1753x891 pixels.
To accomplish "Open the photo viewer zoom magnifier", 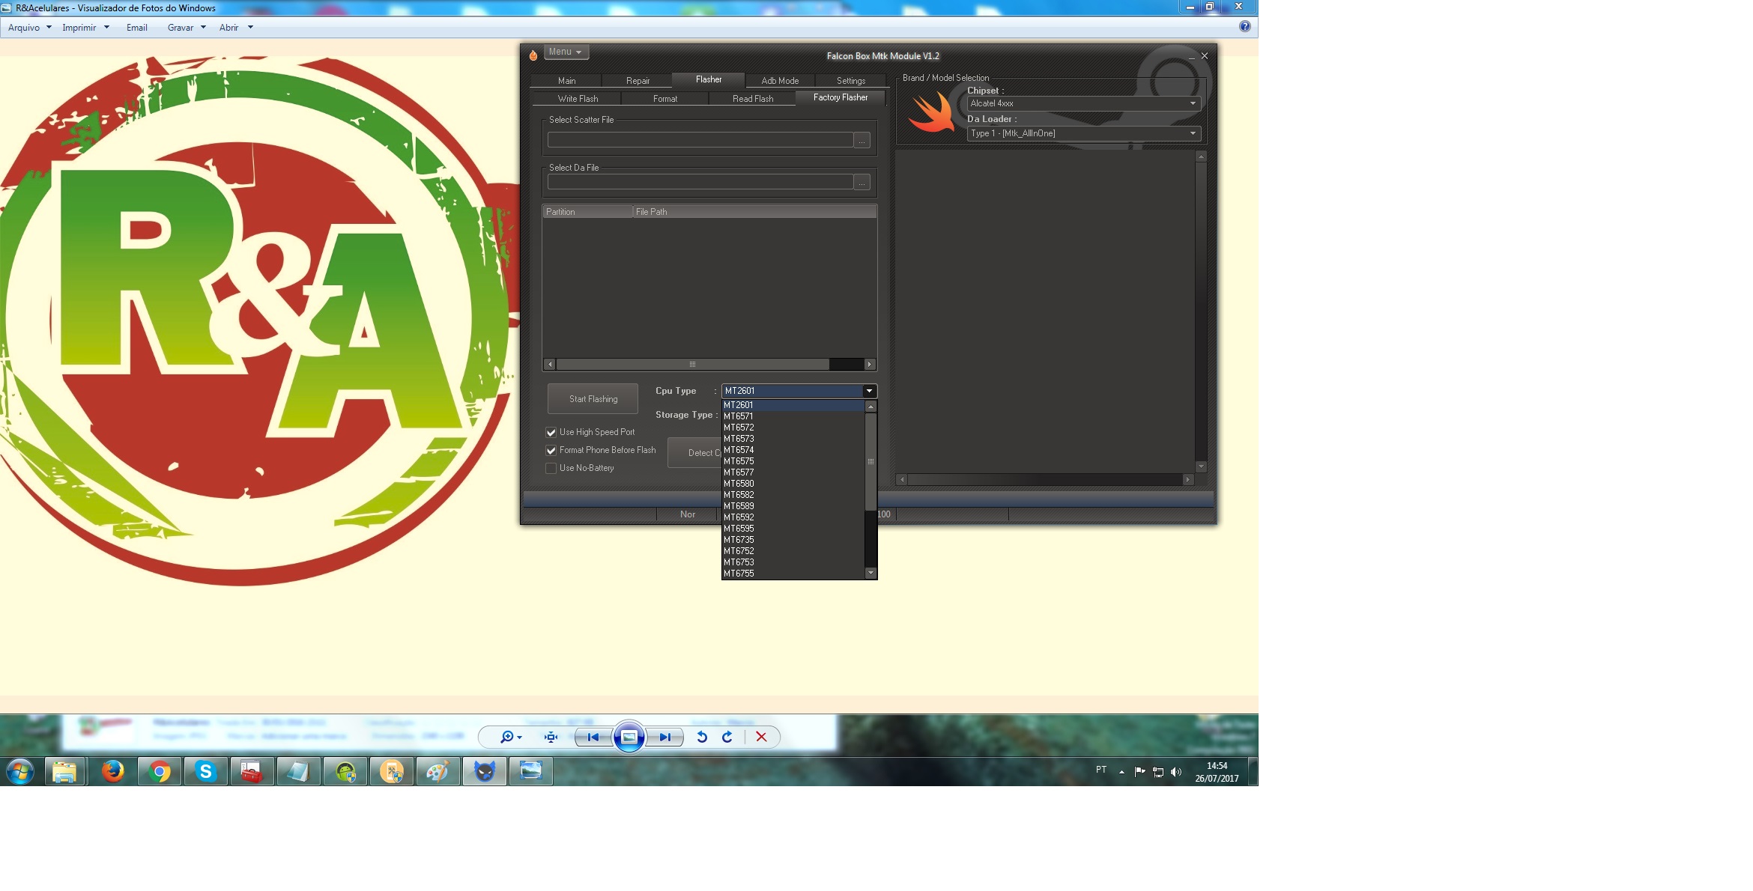I will 508,737.
